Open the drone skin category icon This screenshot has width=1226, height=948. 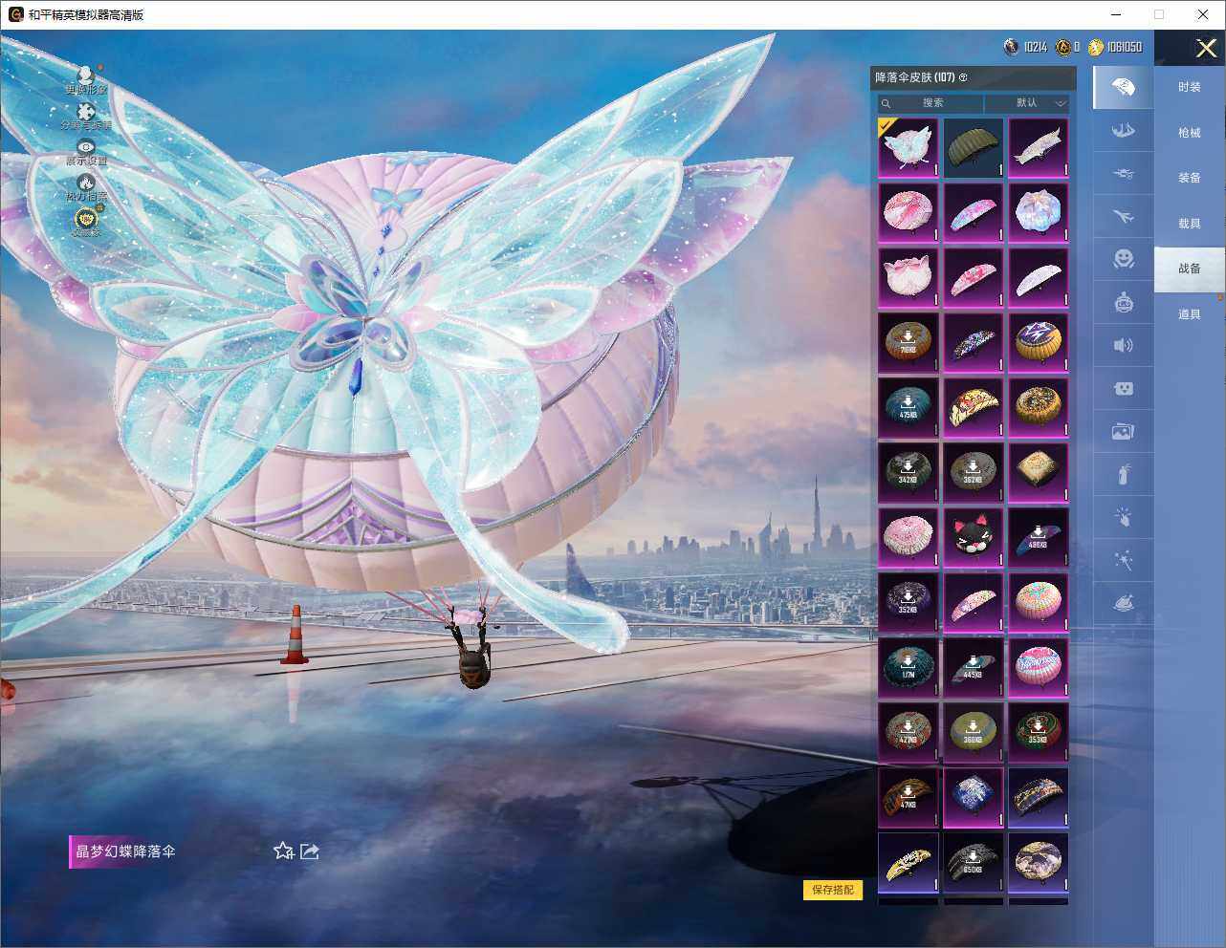1124,174
